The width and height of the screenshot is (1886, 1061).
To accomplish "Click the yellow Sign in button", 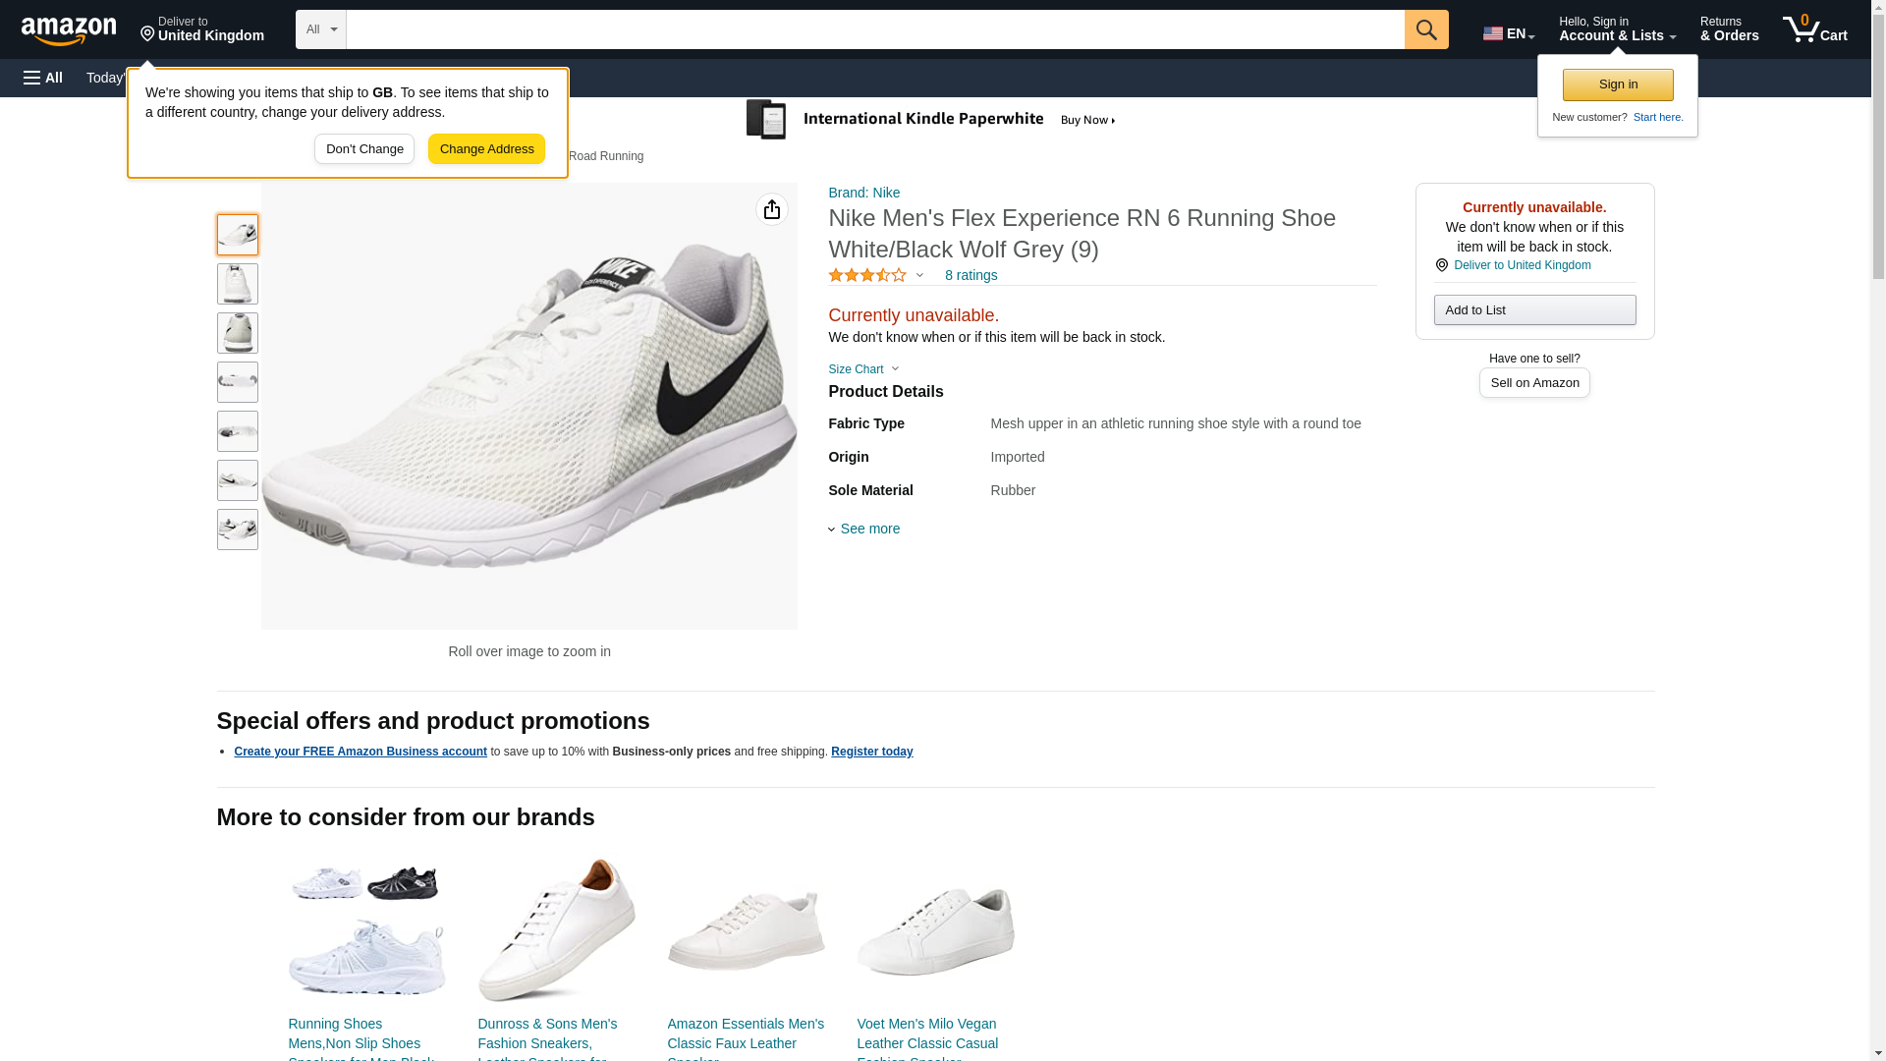I will 1618,84.
